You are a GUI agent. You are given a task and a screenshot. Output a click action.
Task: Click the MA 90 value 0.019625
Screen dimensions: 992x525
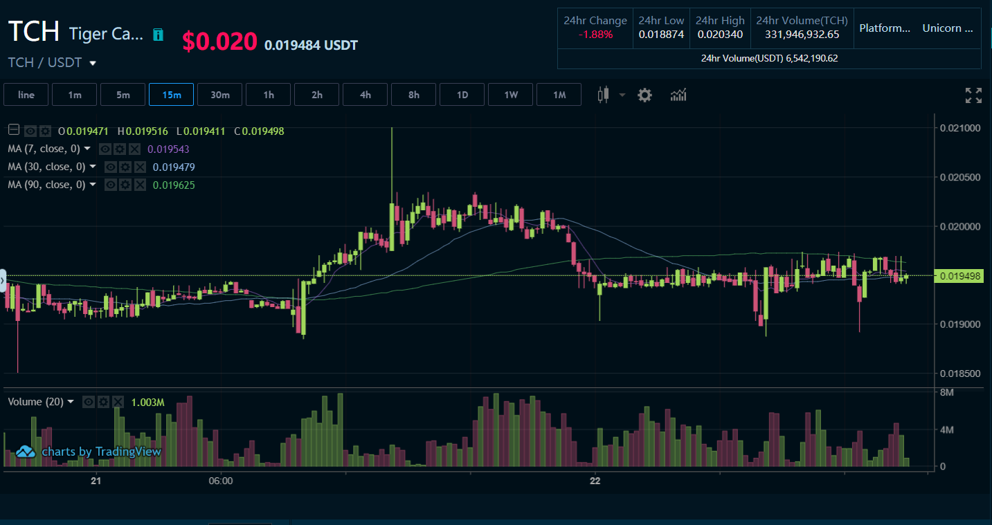[x=174, y=185]
